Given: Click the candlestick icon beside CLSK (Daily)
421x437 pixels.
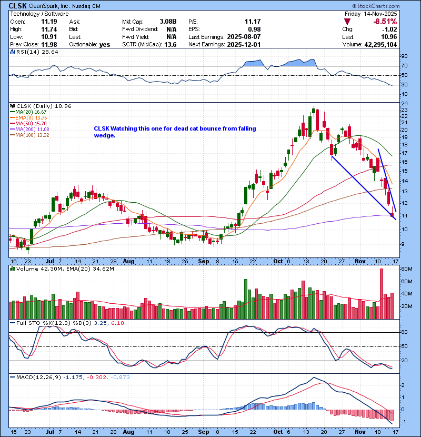Looking at the screenshot, I should (x=12, y=106).
